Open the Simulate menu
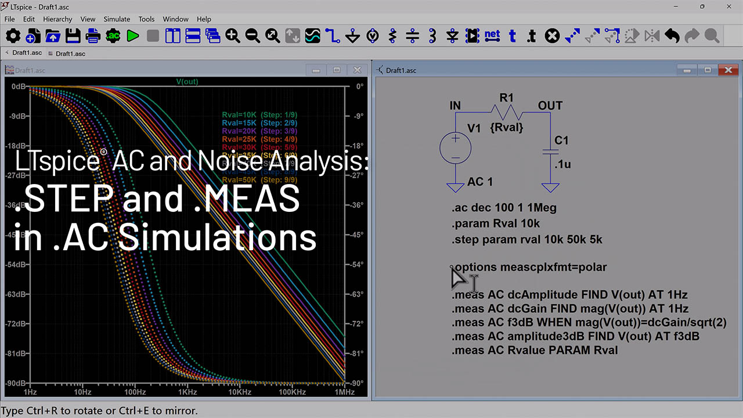 point(117,19)
